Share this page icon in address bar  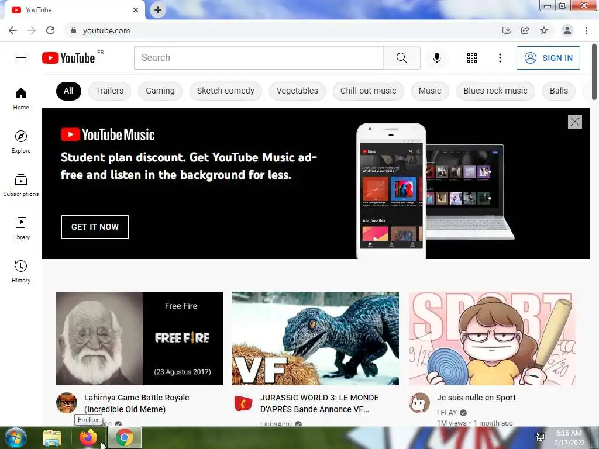[525, 30]
